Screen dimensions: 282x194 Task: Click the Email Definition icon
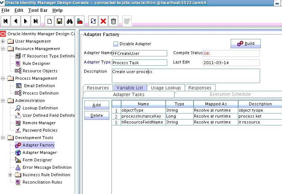click(x=19, y=86)
